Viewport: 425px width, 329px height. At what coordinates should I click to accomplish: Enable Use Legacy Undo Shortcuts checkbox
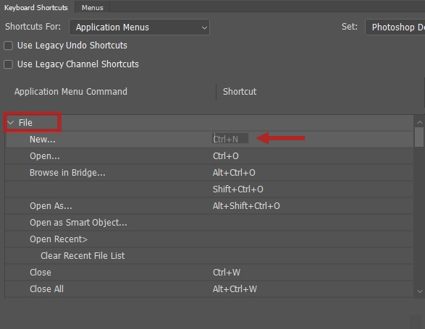point(9,46)
